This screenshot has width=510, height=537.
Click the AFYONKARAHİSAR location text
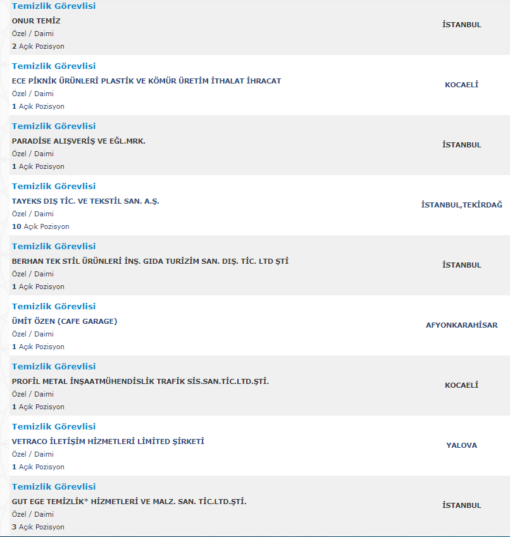tap(461, 325)
